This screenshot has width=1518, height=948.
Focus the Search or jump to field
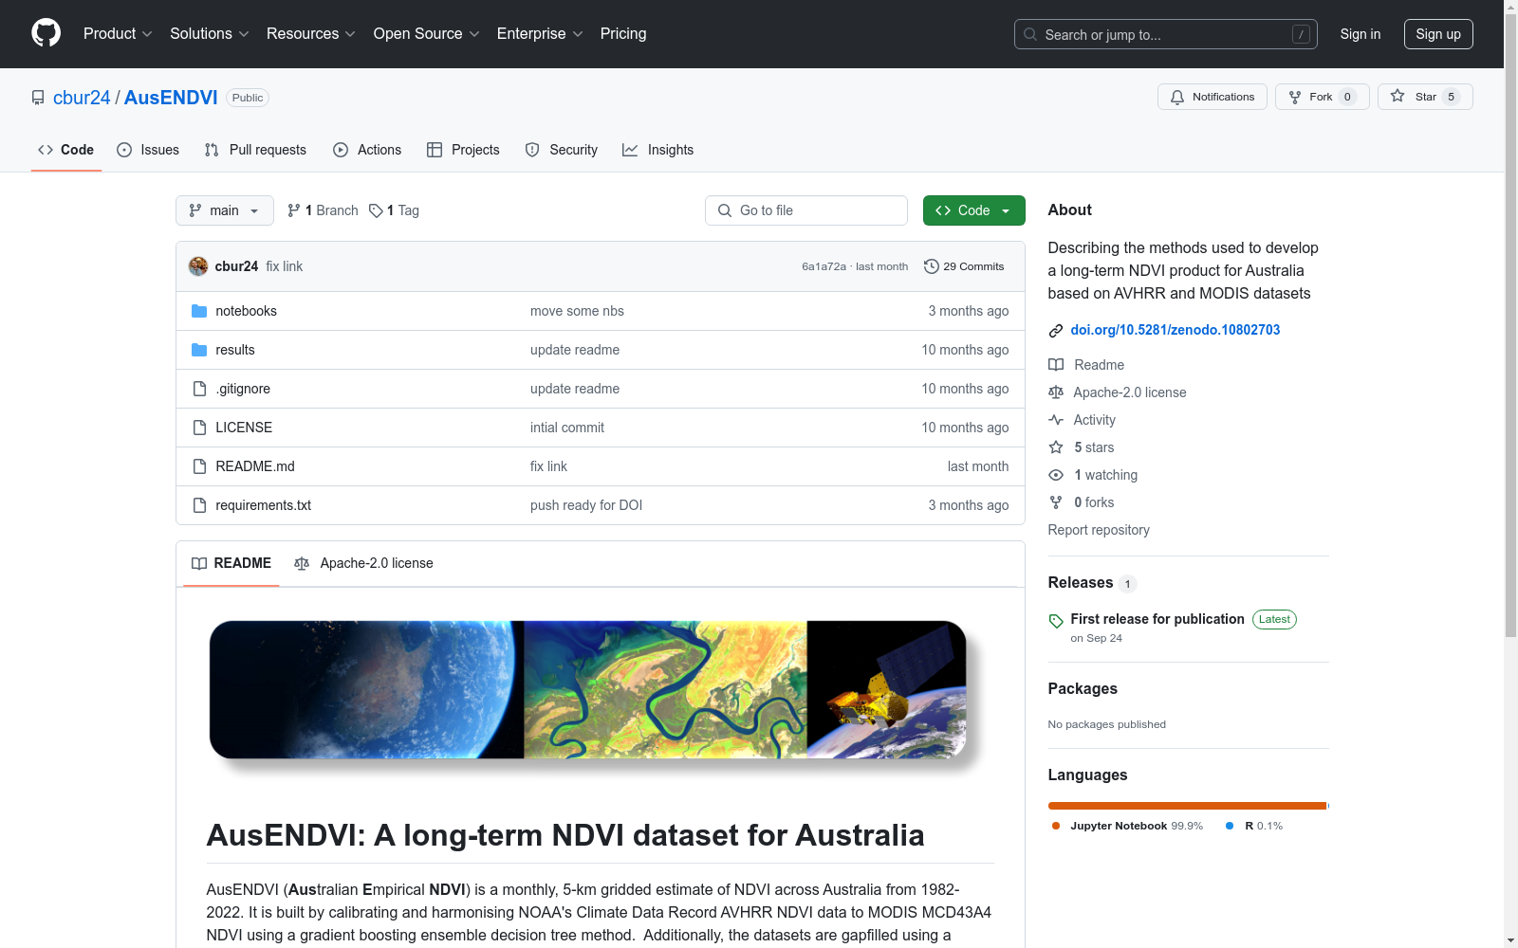pyautogui.click(x=1166, y=34)
